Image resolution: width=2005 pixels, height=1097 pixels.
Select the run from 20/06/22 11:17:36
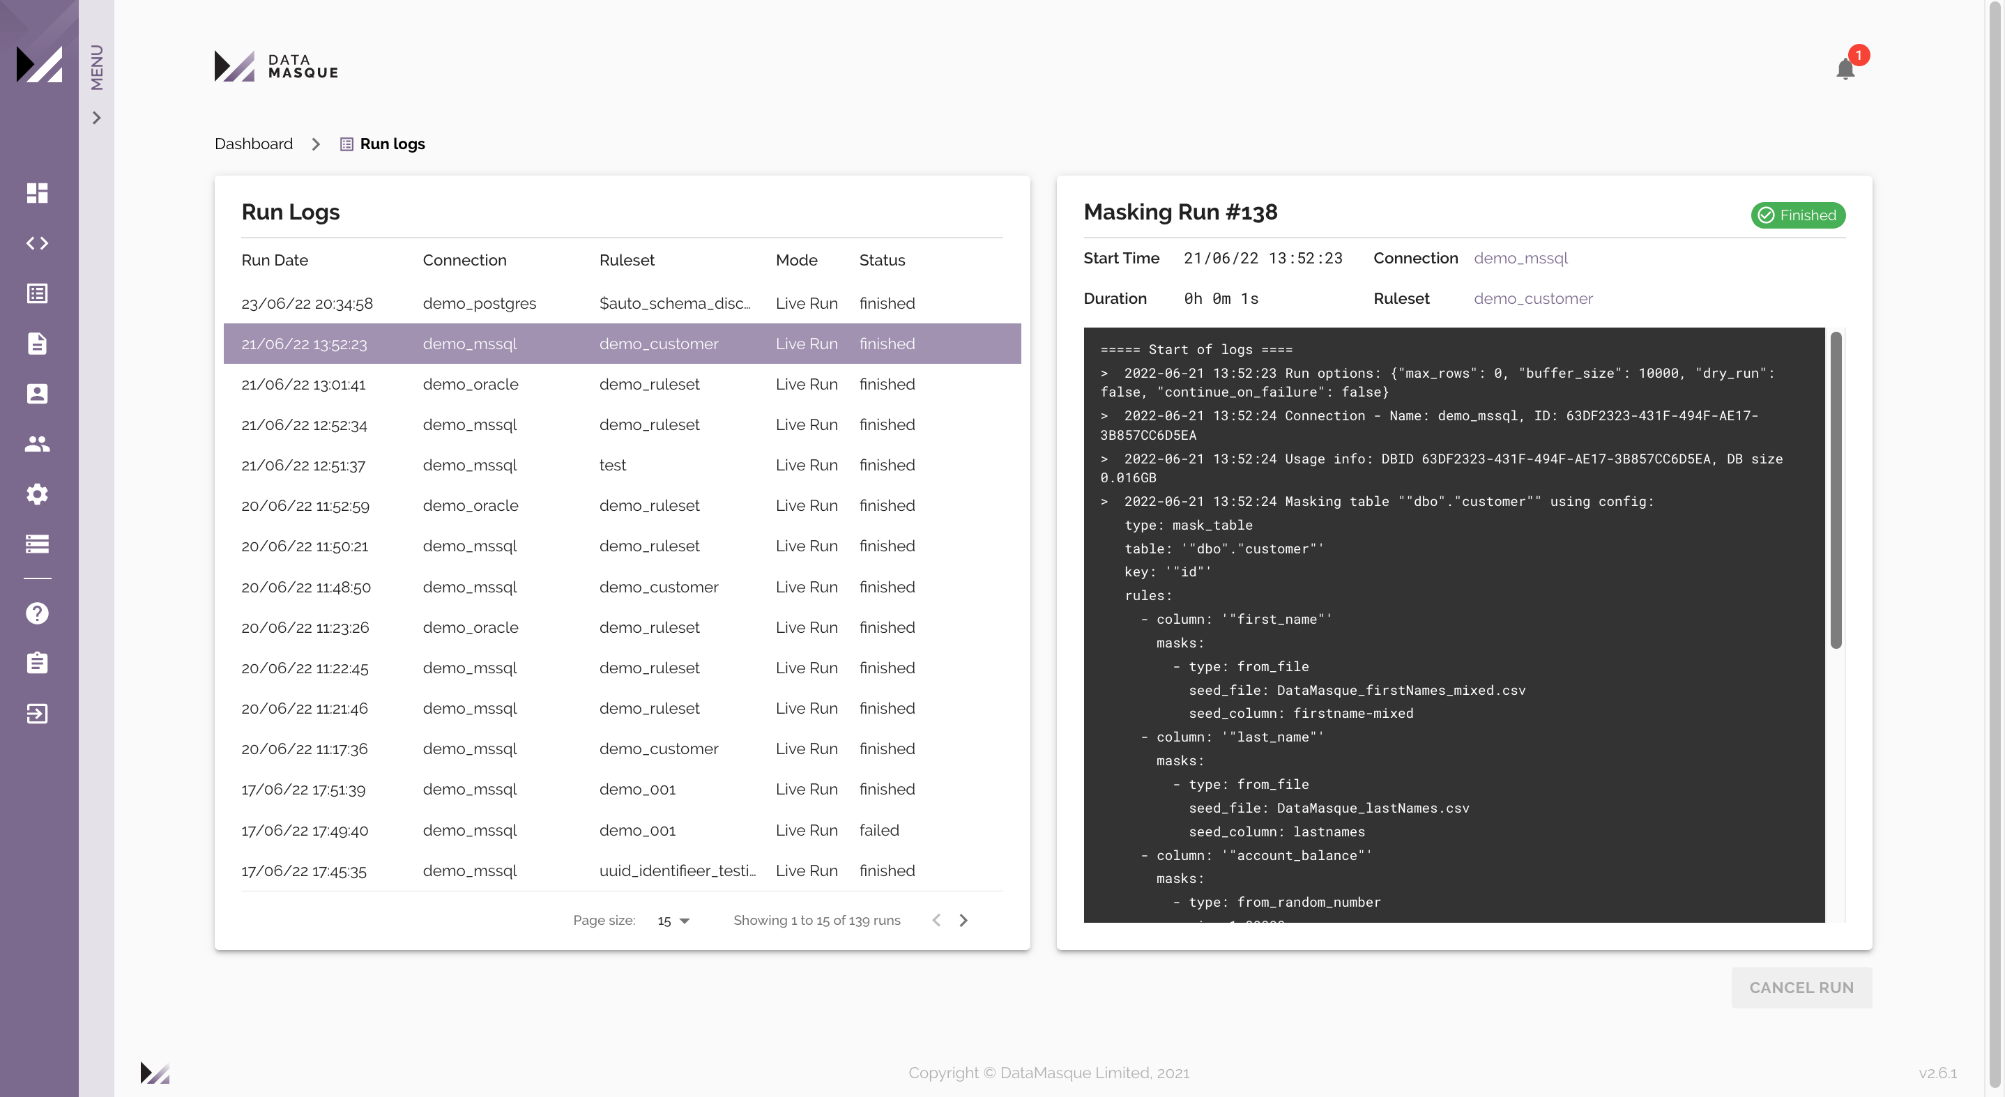[622, 749]
